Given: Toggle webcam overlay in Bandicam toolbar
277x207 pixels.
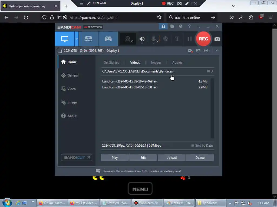Looking at the screenshot, I should coord(128,39).
